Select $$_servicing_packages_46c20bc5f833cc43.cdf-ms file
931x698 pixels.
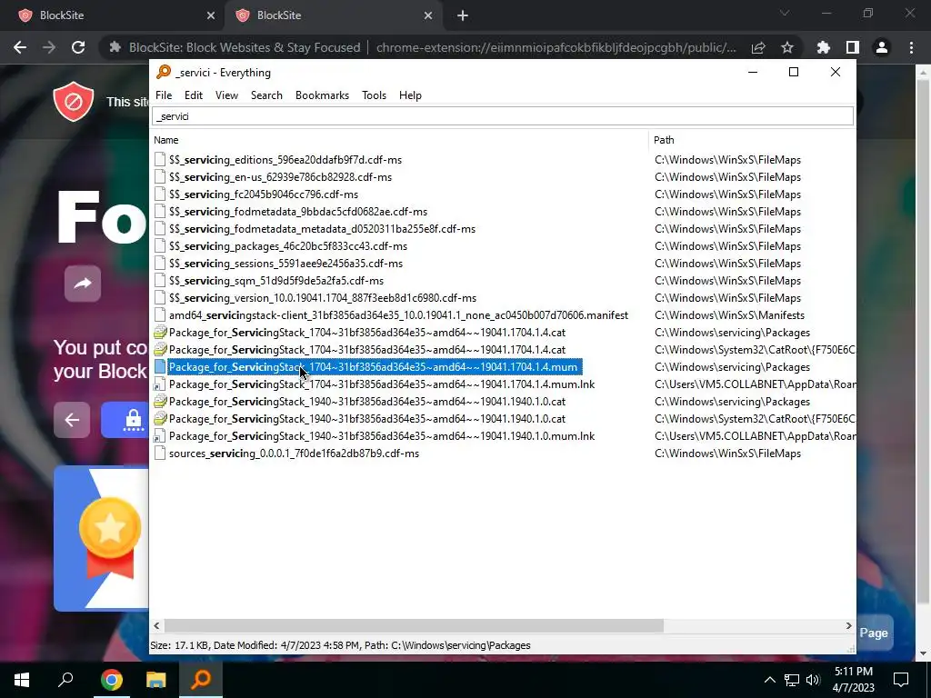click(288, 245)
